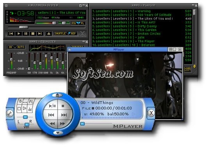
Task: Select playlist track 8 Julie
Action: (x=142, y=38)
